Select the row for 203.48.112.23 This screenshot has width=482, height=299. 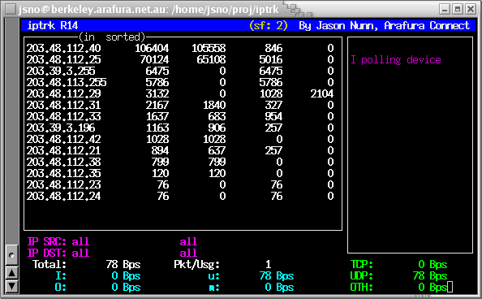[x=180, y=185]
